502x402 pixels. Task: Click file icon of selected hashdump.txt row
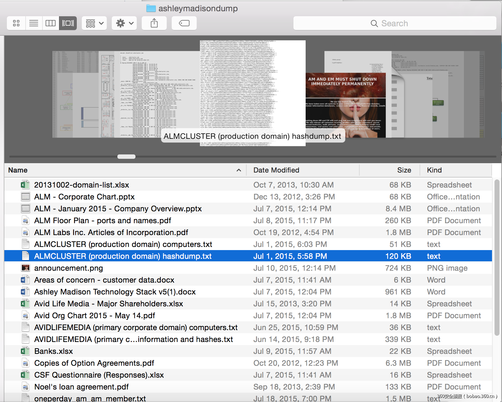coord(25,256)
